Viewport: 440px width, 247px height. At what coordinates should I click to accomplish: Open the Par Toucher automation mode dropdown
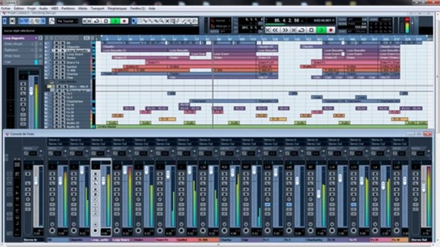click(67, 21)
